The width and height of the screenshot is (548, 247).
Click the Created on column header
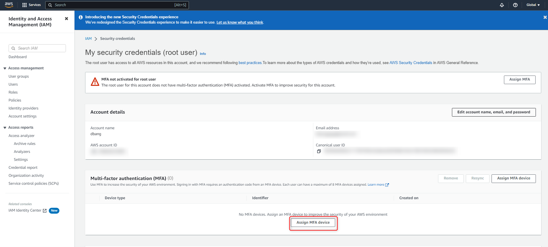409,198
